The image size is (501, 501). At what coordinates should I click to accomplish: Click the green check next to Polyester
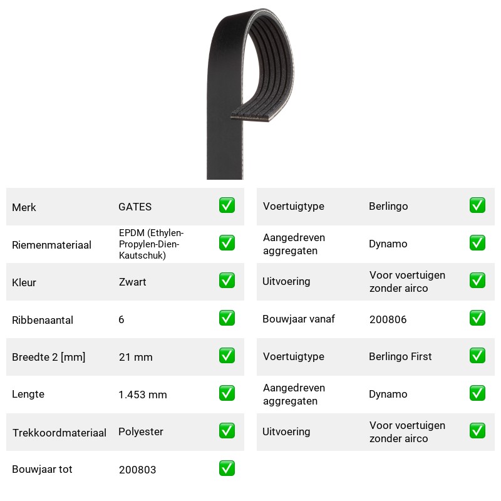[227, 431]
